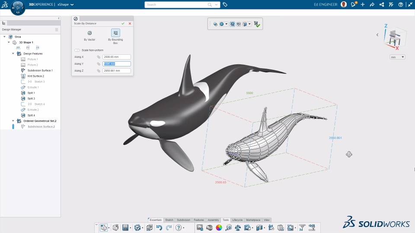Toggle the link icon beside Along X

(x=99, y=57)
